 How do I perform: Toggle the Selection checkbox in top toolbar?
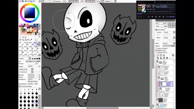[55, 1]
